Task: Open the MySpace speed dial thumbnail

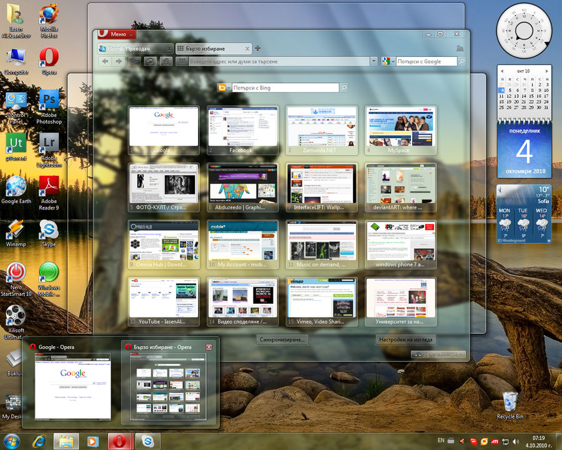Action: coord(400,130)
